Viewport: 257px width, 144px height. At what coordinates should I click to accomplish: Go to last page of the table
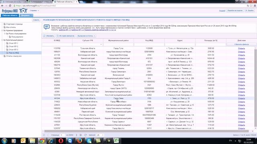(x=80, y=135)
